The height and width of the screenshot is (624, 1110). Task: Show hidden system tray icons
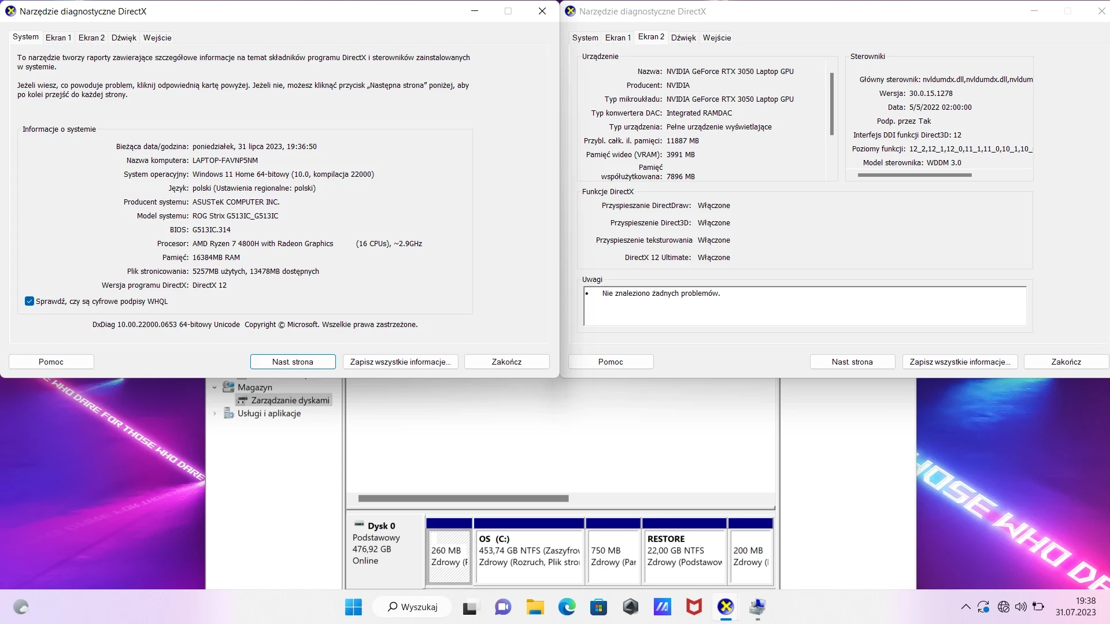pos(966,607)
